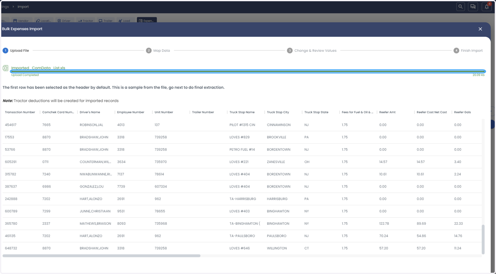Click the Fees for Fuel & Oil header
Image resolution: width=496 pixels, height=274 pixels.
coord(358,112)
